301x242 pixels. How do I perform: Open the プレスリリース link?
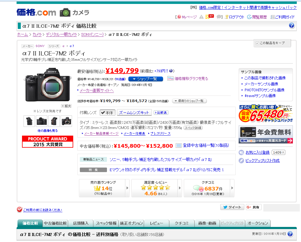[160, 134]
